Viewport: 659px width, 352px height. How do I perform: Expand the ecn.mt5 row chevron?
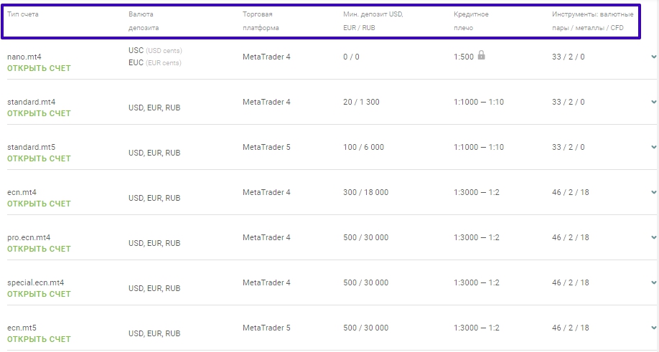click(653, 328)
